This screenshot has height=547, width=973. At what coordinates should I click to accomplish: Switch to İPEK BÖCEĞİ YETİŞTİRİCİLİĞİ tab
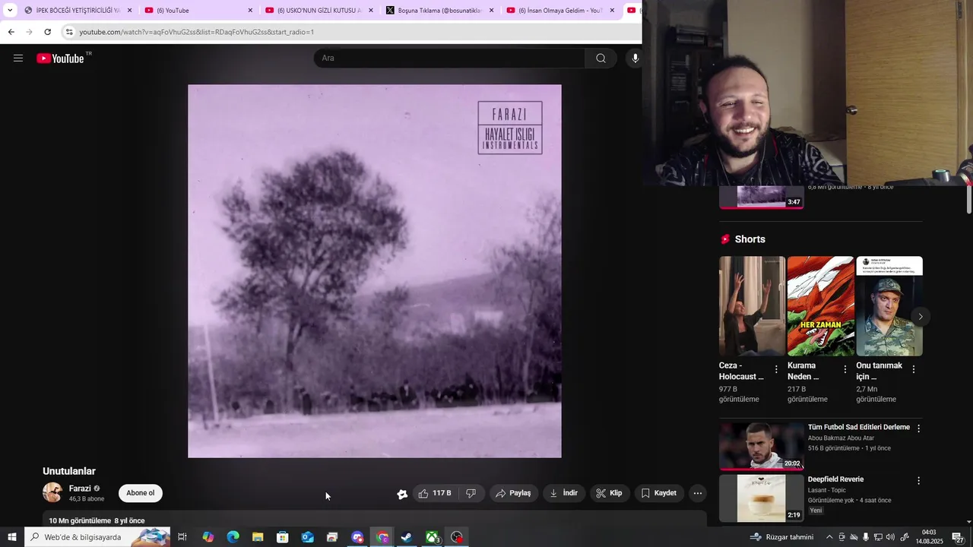[x=78, y=11]
